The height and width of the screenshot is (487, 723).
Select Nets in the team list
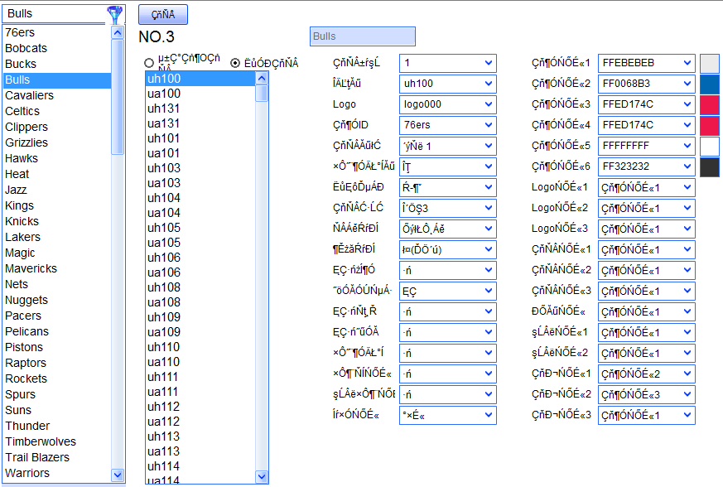coord(56,284)
